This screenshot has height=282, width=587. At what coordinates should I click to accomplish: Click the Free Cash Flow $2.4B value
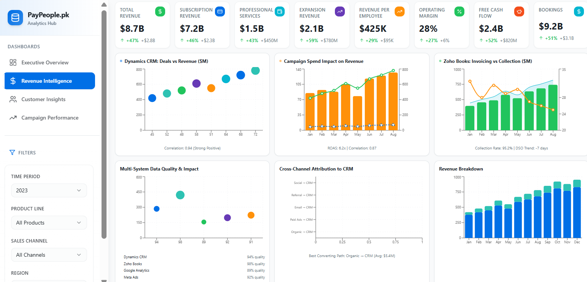pos(491,29)
